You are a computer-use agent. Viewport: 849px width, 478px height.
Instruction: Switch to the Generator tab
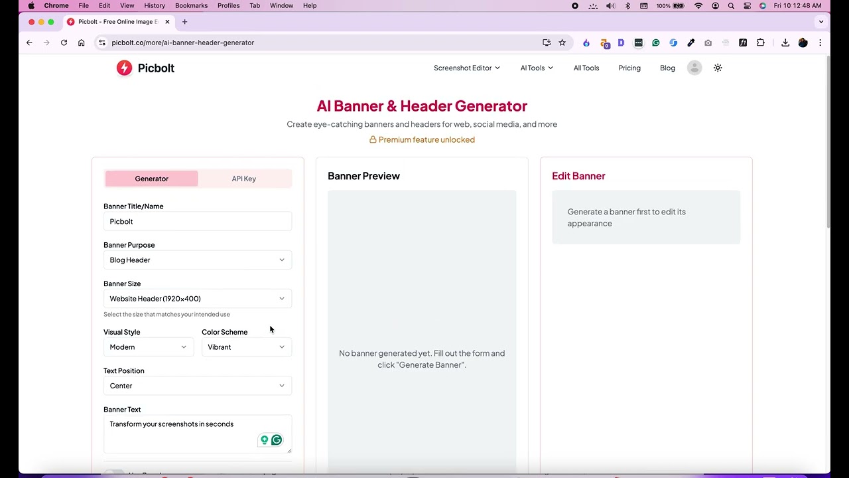pyautogui.click(x=151, y=179)
